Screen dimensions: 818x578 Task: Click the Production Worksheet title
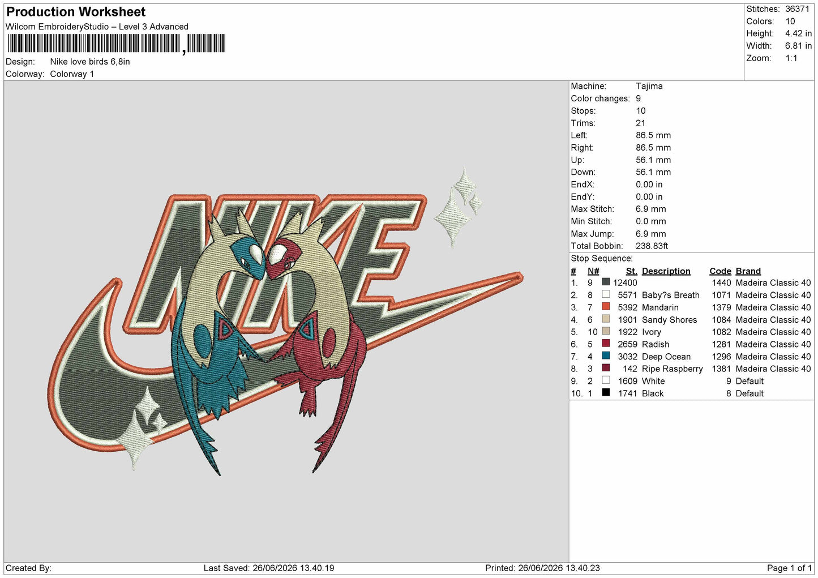pyautogui.click(x=76, y=12)
